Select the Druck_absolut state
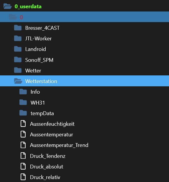 click(47, 167)
